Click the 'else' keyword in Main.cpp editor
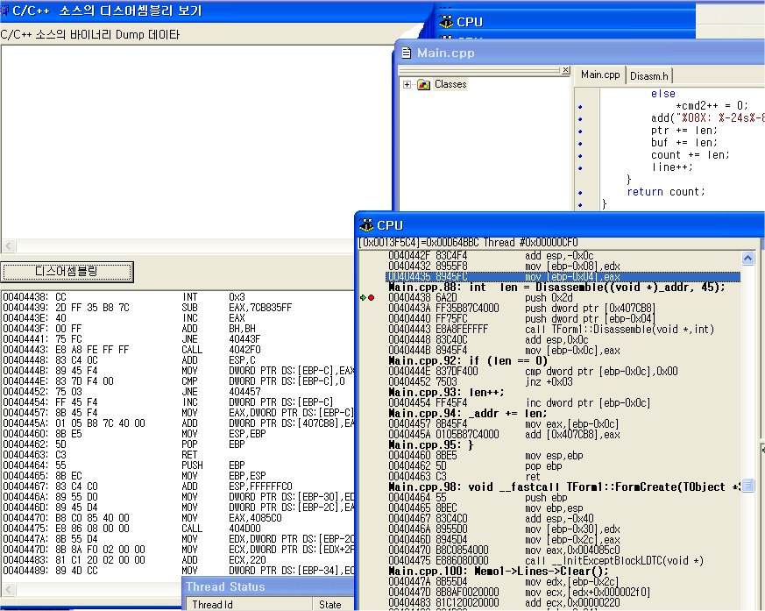 [663, 94]
